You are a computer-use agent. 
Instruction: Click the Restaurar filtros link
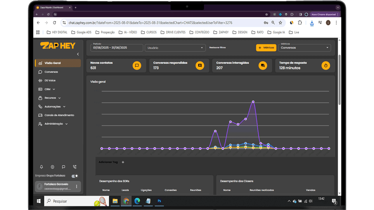pos(217,48)
